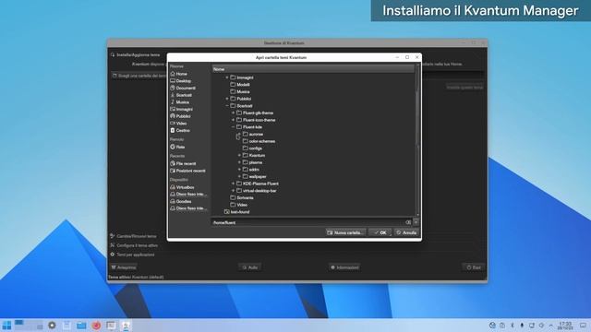The image size is (591, 332).
Task: Open the blue folder file manager on taskbar
Action: pos(81,326)
